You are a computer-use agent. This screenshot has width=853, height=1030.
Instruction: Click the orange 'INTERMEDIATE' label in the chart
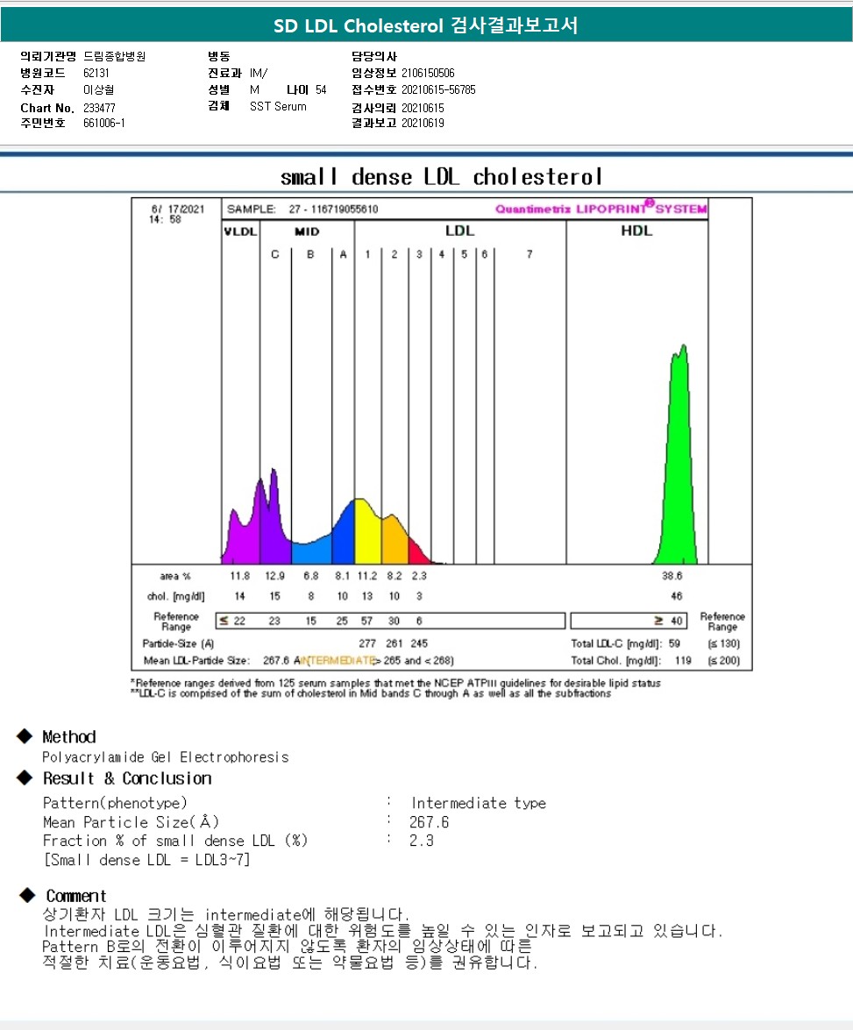click(x=338, y=660)
